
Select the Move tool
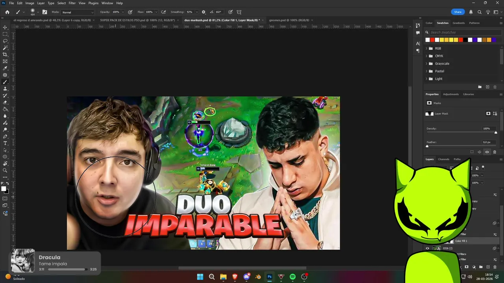(x=5, y=28)
